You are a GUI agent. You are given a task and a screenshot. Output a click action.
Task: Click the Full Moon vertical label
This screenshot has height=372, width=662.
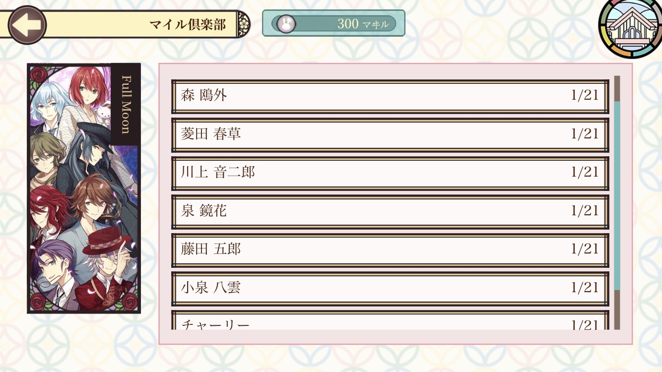[126, 104]
